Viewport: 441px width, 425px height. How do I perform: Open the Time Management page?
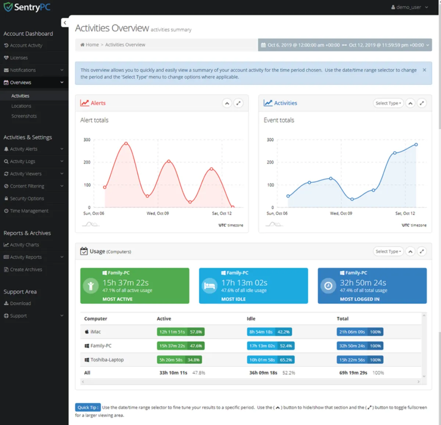(29, 211)
